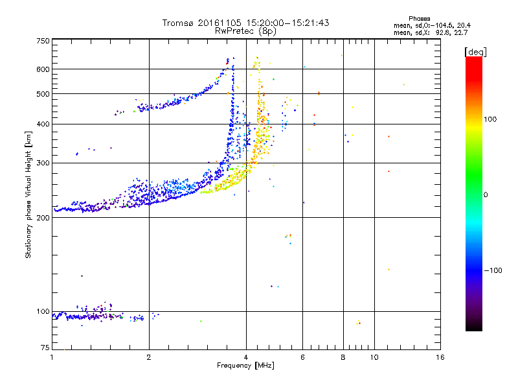Click the y-axis tick label "300"
Image resolution: width=518 pixels, height=389 pixels.
[x=43, y=163]
